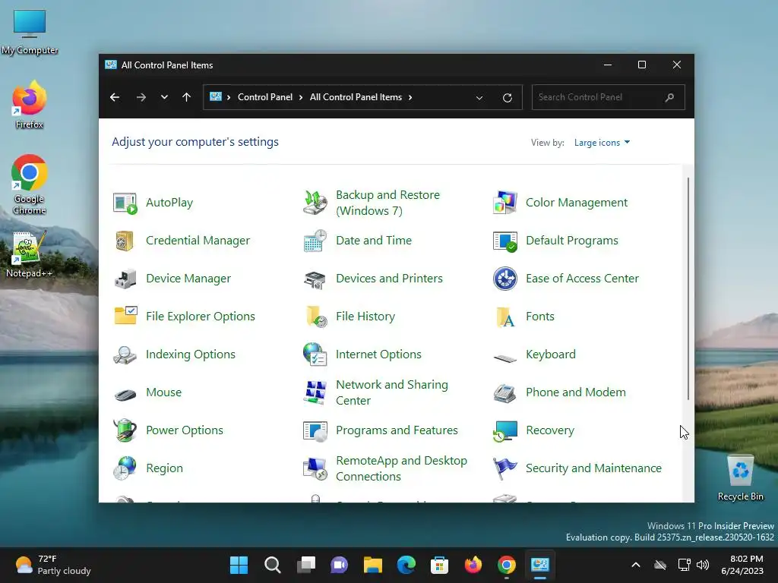The width and height of the screenshot is (778, 583).
Task: Open the AutoPlay icon
Action: point(125,203)
